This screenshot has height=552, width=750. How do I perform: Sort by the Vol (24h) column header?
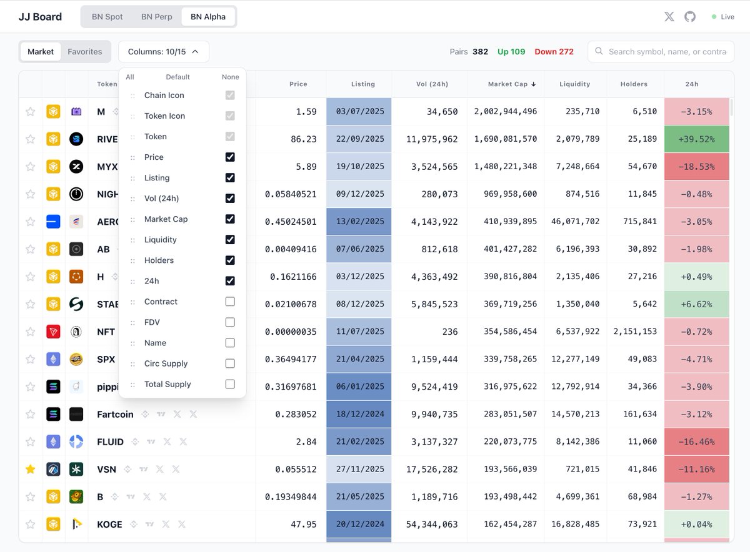(x=432, y=84)
